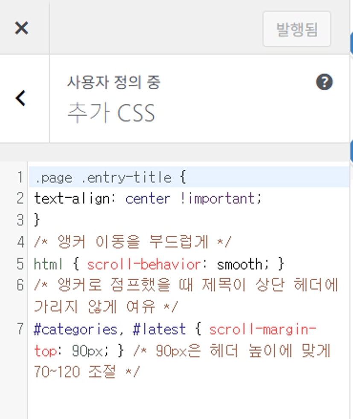The height and width of the screenshot is (419, 353).
Task: Go back using the left chevron arrow
Action: click(20, 98)
